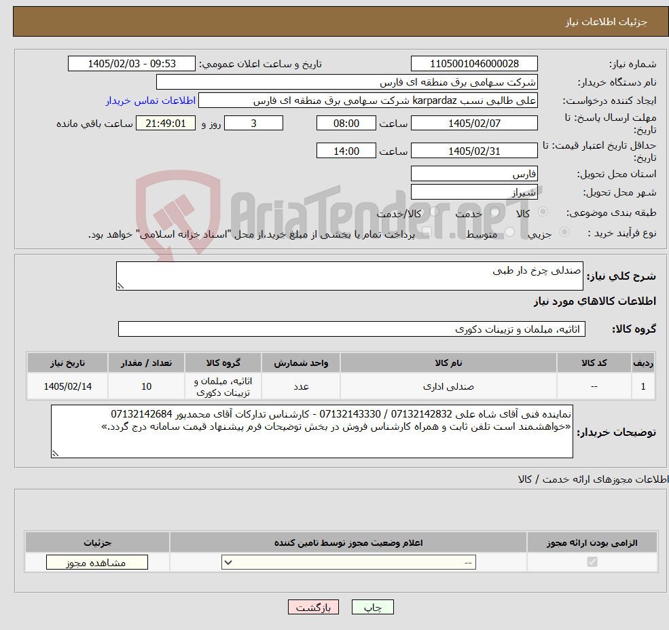
Task: Click the delivery city field شیراز
Action: [474, 192]
